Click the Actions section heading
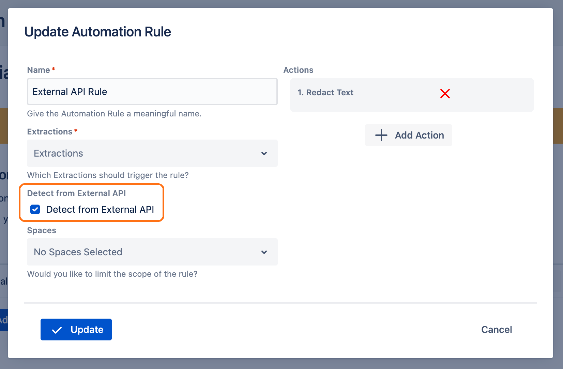 (x=298, y=70)
